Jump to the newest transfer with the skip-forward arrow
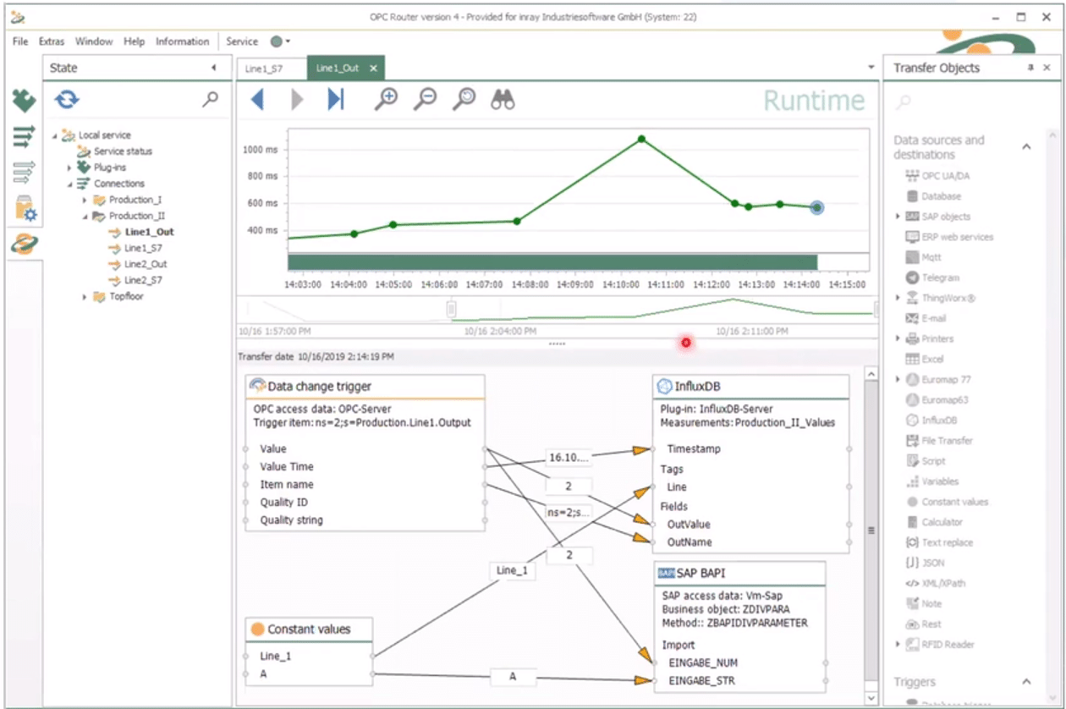This screenshot has width=1066, height=709. 336,99
